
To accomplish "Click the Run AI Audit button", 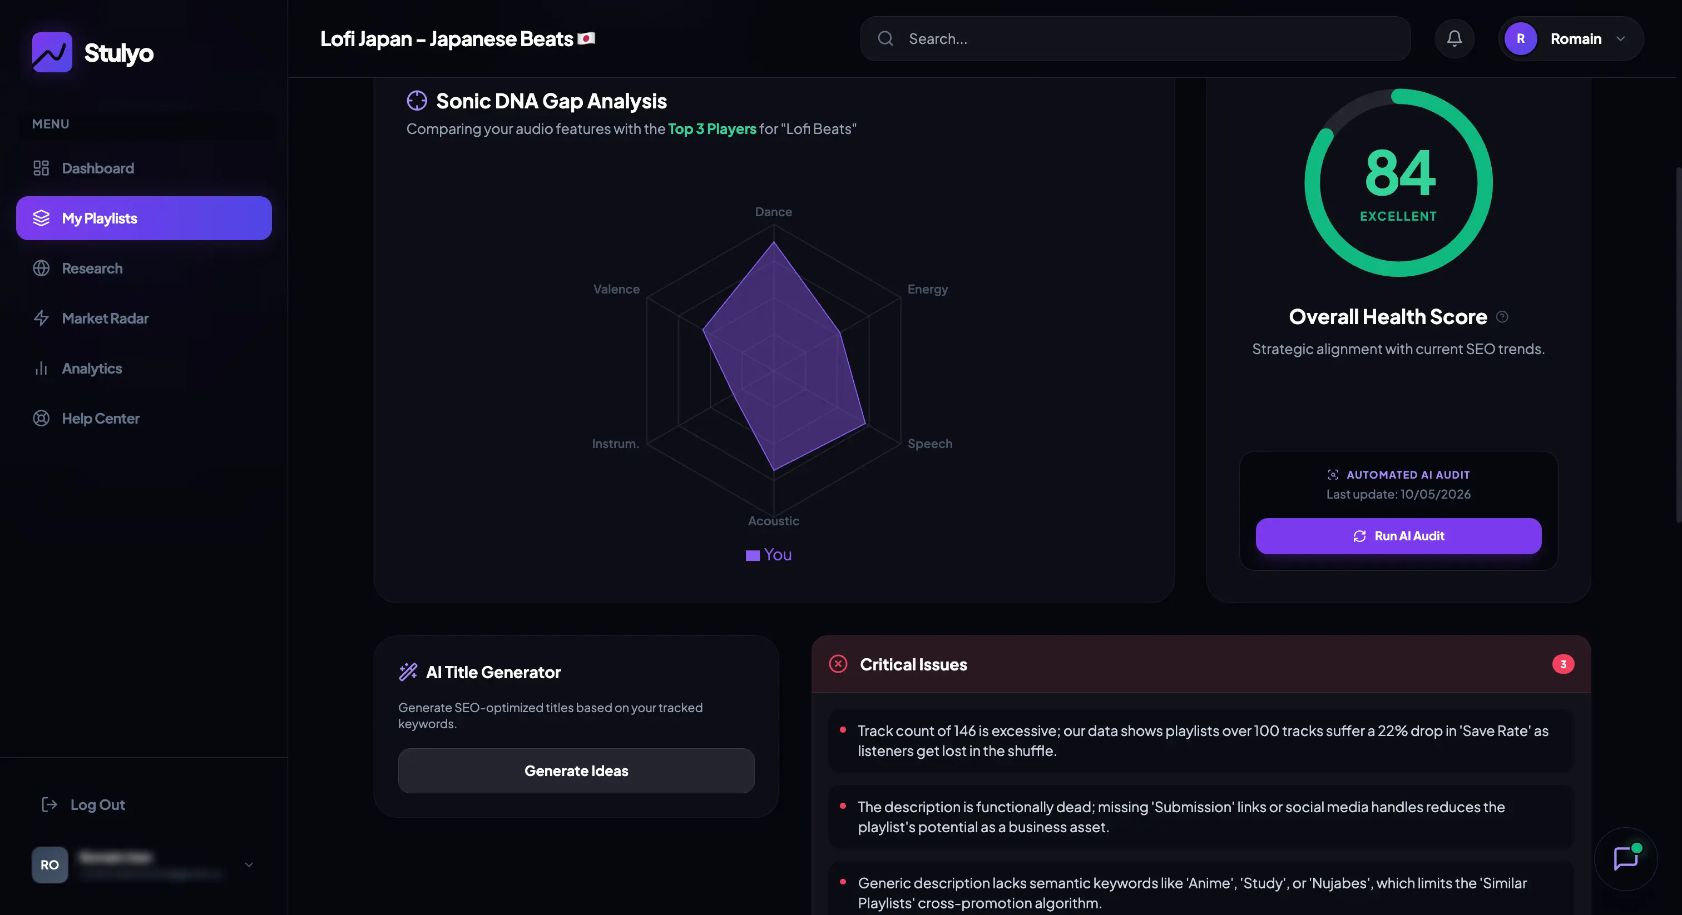I will tap(1398, 536).
